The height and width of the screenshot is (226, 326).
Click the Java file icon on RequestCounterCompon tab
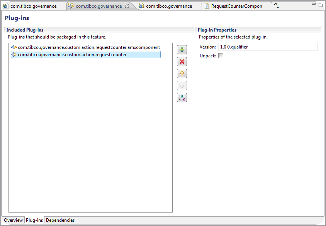click(207, 6)
